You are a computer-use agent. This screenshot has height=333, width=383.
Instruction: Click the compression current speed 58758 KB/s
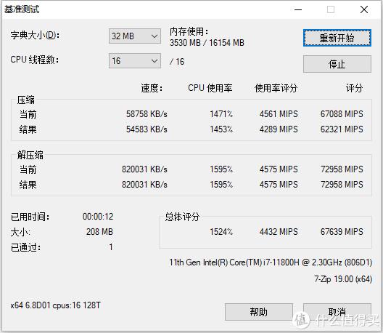pyautogui.click(x=147, y=114)
